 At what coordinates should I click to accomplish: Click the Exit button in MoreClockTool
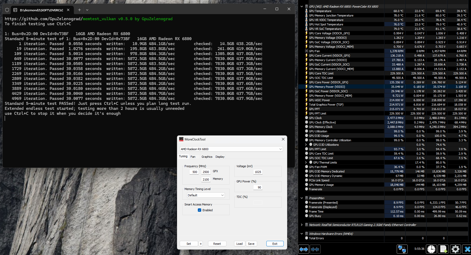[275, 244]
